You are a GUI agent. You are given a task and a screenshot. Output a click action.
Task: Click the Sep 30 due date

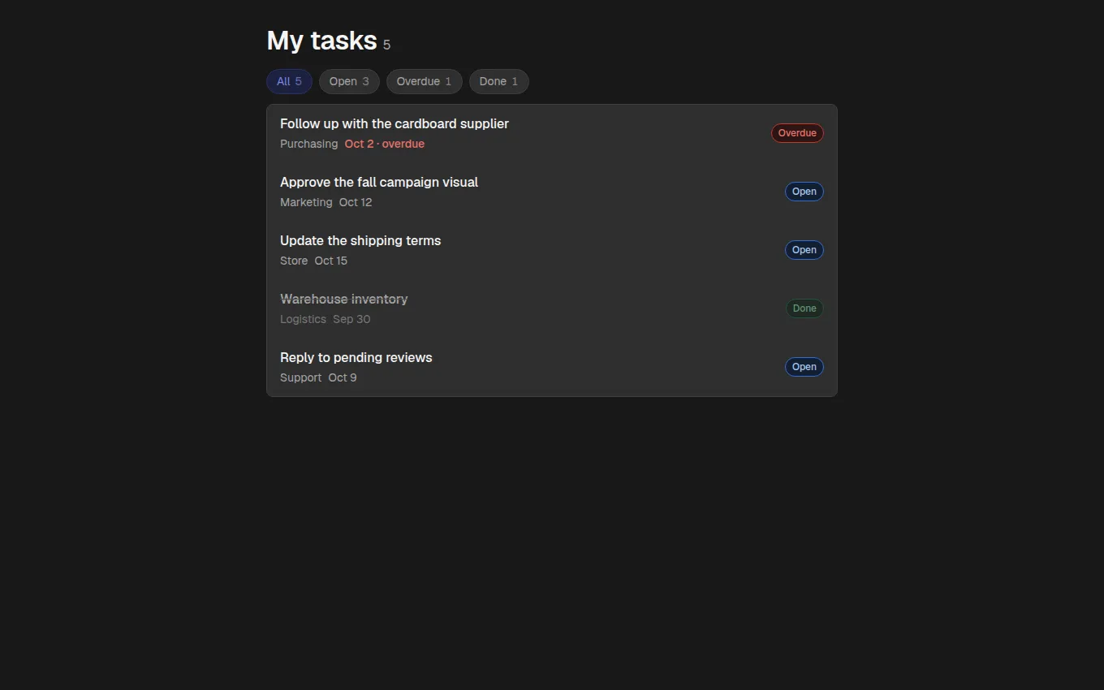point(351,319)
